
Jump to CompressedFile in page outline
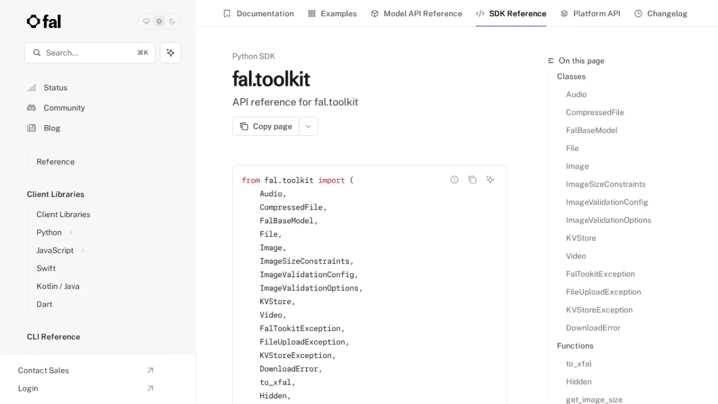[595, 112]
